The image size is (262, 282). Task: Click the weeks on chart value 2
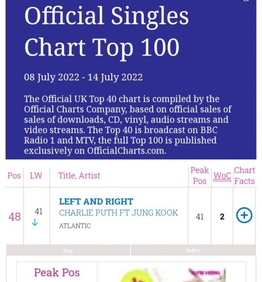[x=222, y=217]
